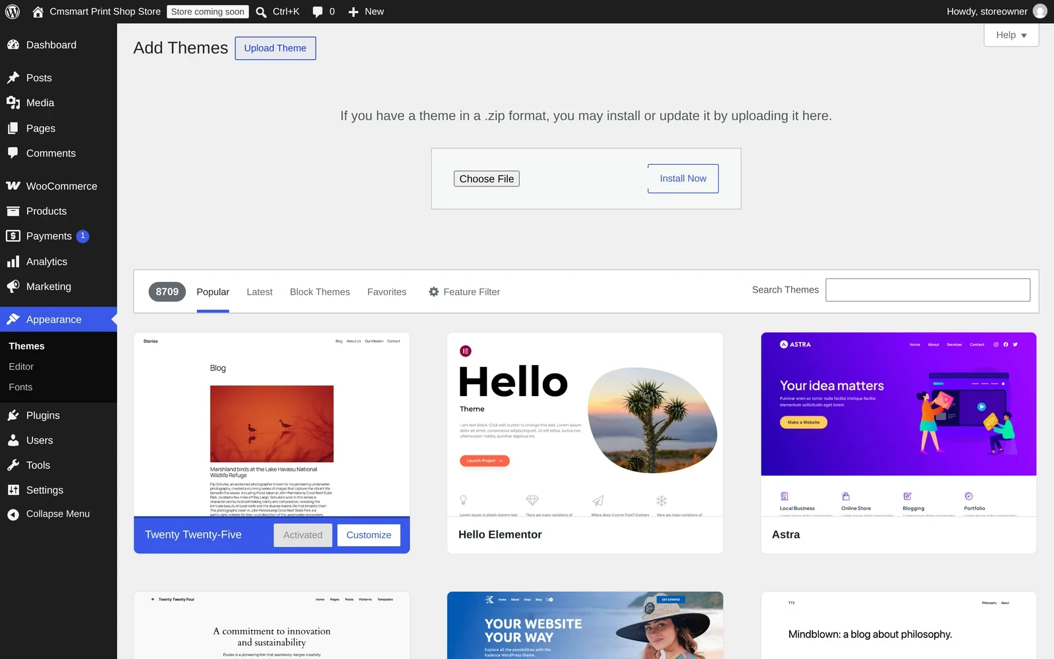Open the comments bubble icon in admin bar
The height and width of the screenshot is (659, 1054).
tap(318, 12)
